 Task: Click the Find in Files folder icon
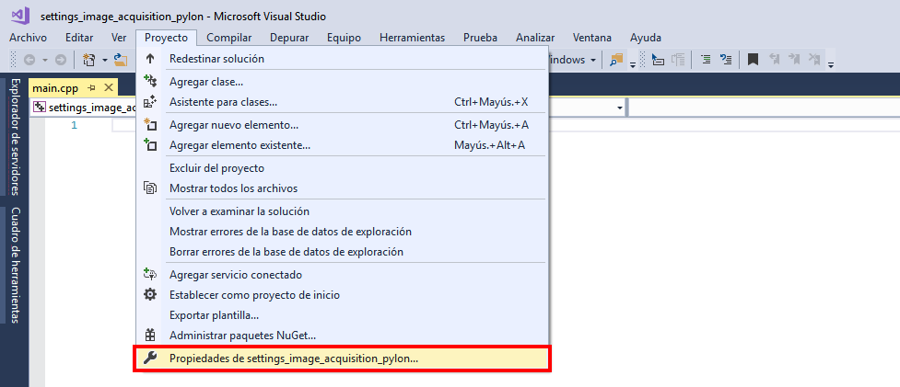[x=616, y=60]
